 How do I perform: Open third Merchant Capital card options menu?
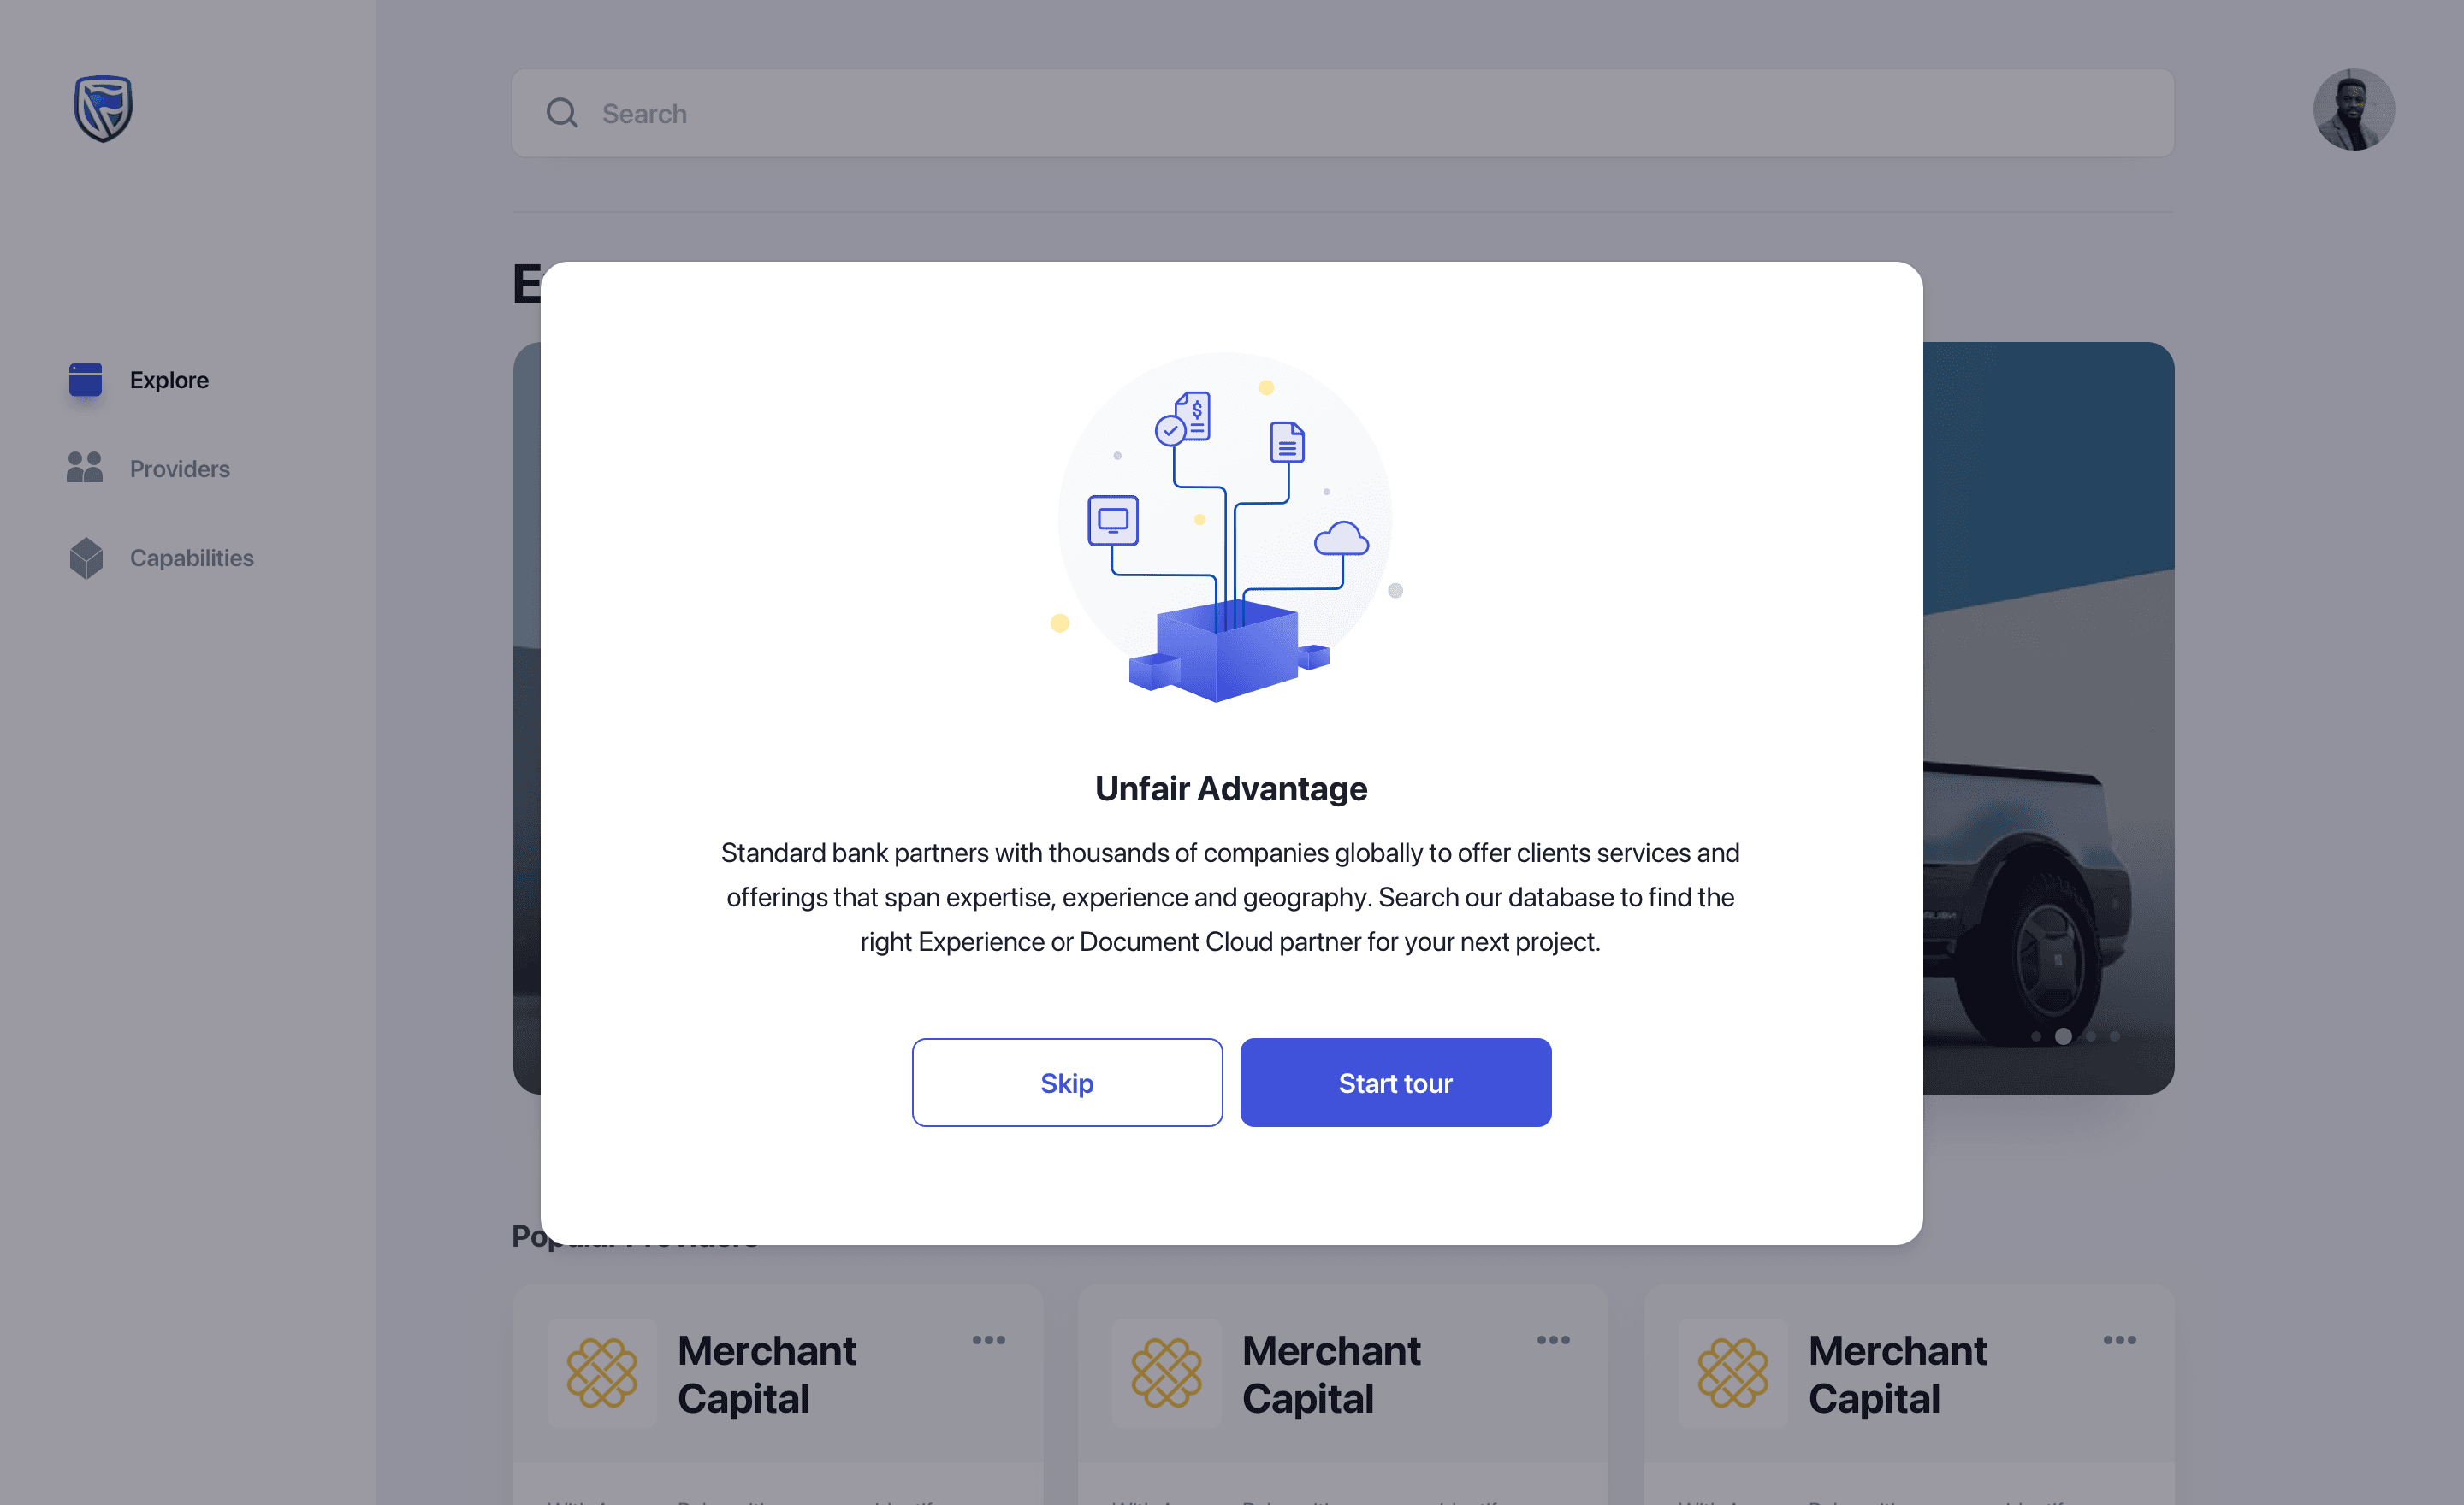2118,1340
